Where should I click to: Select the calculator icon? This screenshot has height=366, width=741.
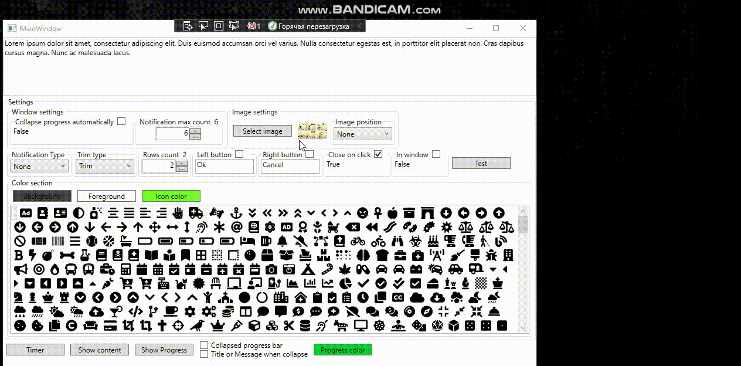124,269
